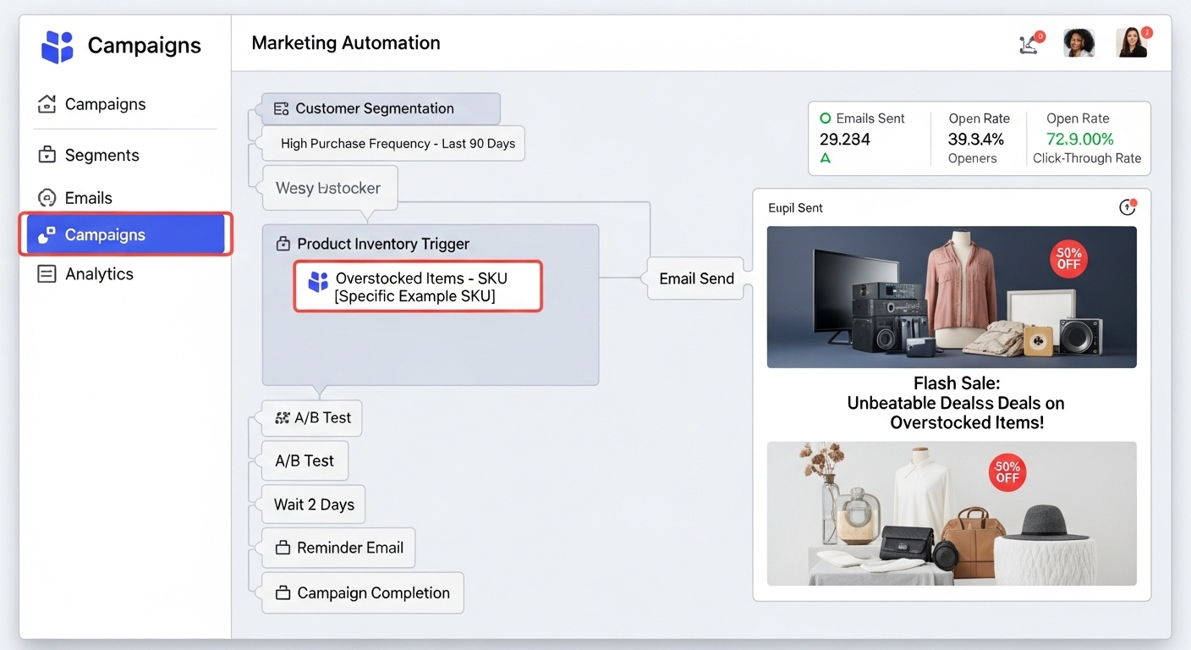The image size is (1191, 650).
Task: Select A/B Test node with icon
Action: tap(312, 418)
